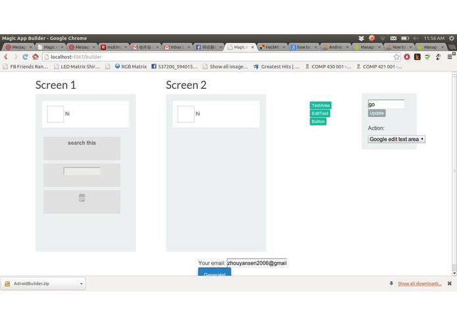Open the system gear menu in the top panel

[x=452, y=38]
